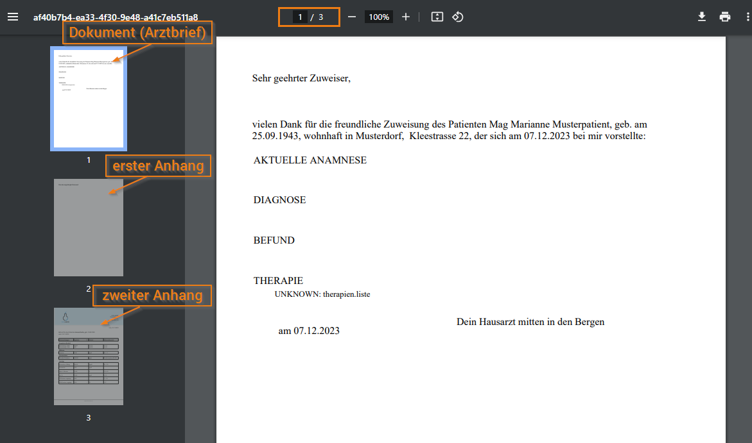The width and height of the screenshot is (752, 443).
Task: Toggle the thumbnail sidebar visibility
Action: [x=13, y=17]
